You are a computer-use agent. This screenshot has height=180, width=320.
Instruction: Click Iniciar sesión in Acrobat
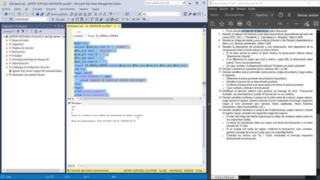point(307,15)
